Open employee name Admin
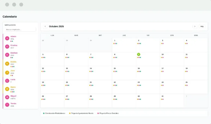The image size is (211, 124). pyautogui.click(x=13, y=36)
